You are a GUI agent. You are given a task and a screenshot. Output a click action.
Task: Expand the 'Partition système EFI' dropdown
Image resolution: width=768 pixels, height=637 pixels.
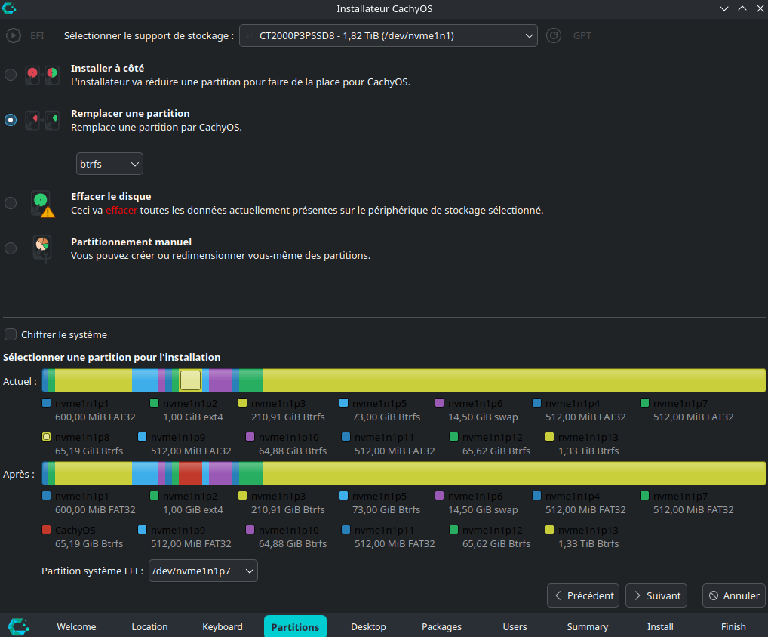pyautogui.click(x=203, y=571)
